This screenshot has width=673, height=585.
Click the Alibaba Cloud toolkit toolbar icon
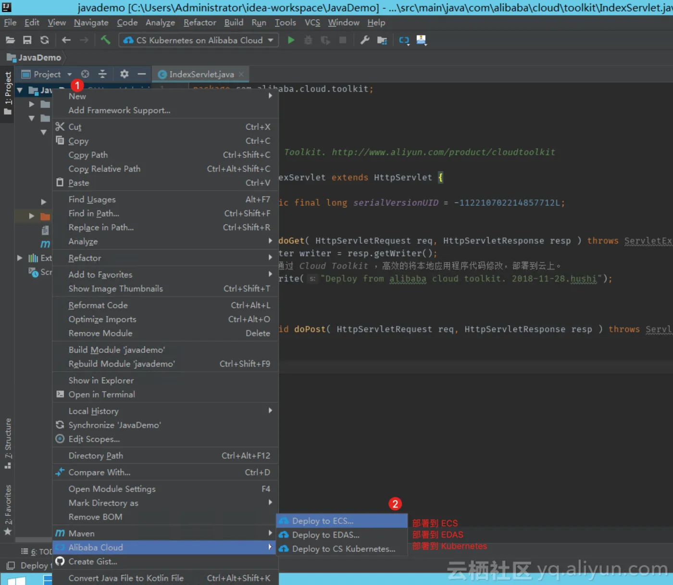click(x=404, y=40)
